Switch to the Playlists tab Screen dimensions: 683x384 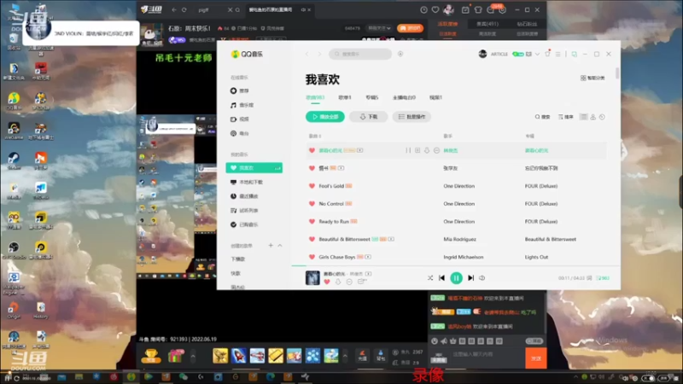[345, 97]
